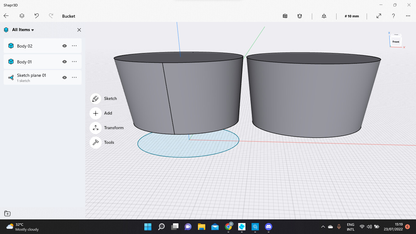
Task: Select Body 01 in the items list
Action: (24, 62)
